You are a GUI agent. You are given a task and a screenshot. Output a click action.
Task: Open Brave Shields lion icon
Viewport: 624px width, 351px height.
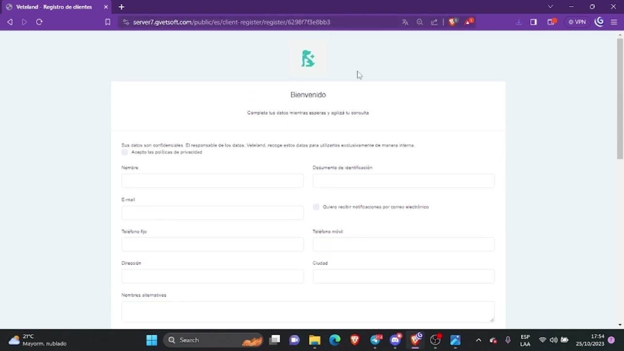(453, 22)
